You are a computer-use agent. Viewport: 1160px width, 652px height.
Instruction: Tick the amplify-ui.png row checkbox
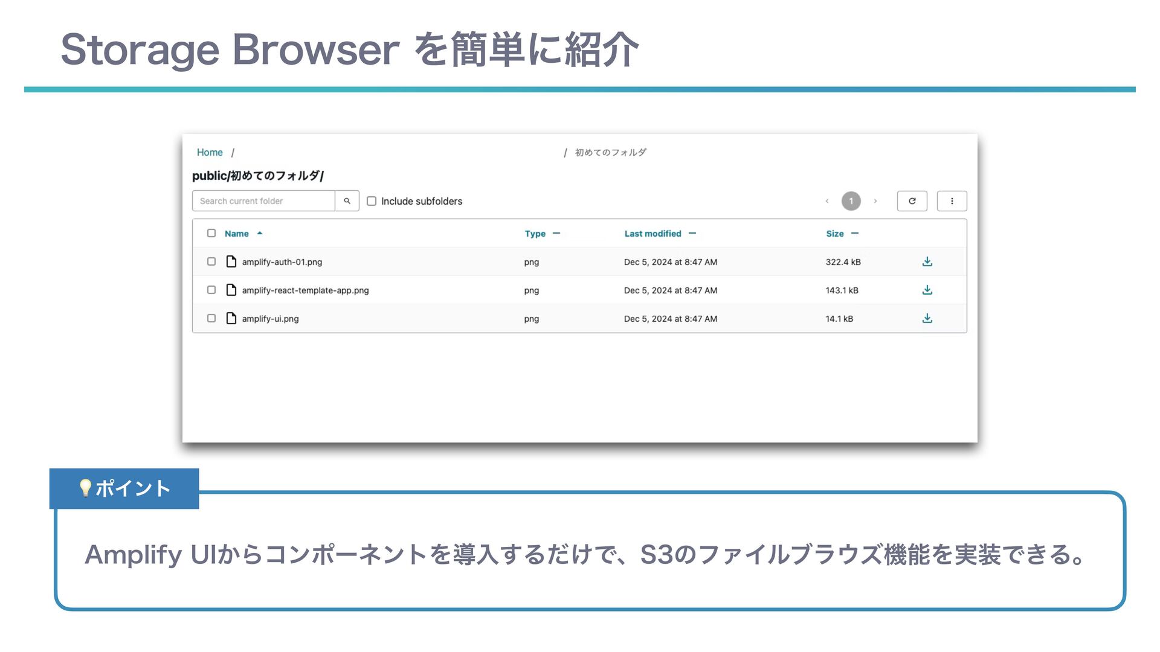click(211, 318)
